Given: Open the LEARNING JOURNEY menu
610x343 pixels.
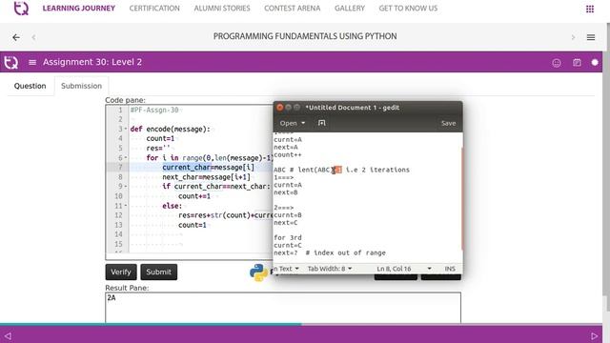Looking at the screenshot, I should pos(79,9).
